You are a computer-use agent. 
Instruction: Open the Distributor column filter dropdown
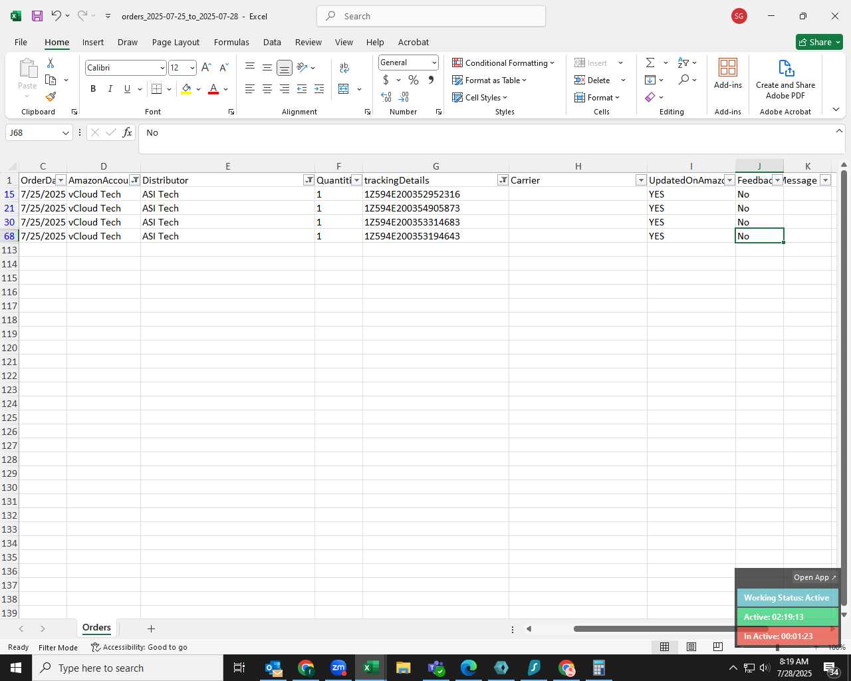point(308,180)
